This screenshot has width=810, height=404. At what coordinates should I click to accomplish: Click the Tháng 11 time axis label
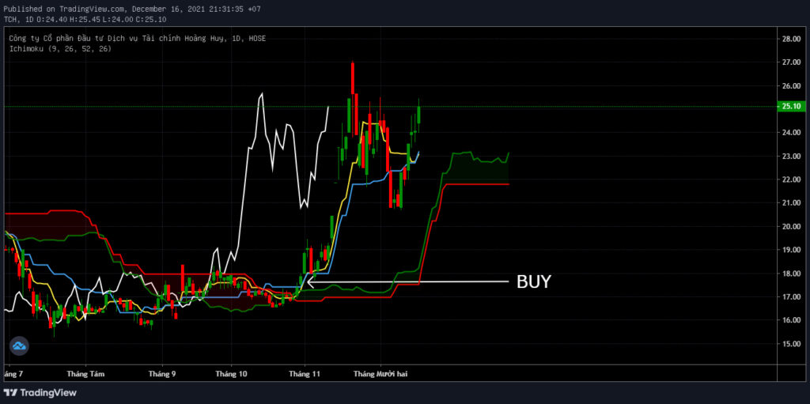click(305, 373)
